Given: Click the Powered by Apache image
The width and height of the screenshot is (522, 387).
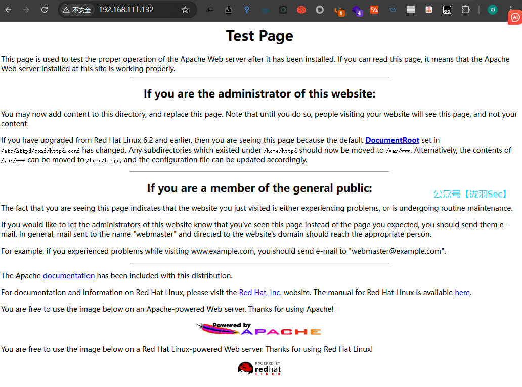Looking at the screenshot, I should coord(258,329).
